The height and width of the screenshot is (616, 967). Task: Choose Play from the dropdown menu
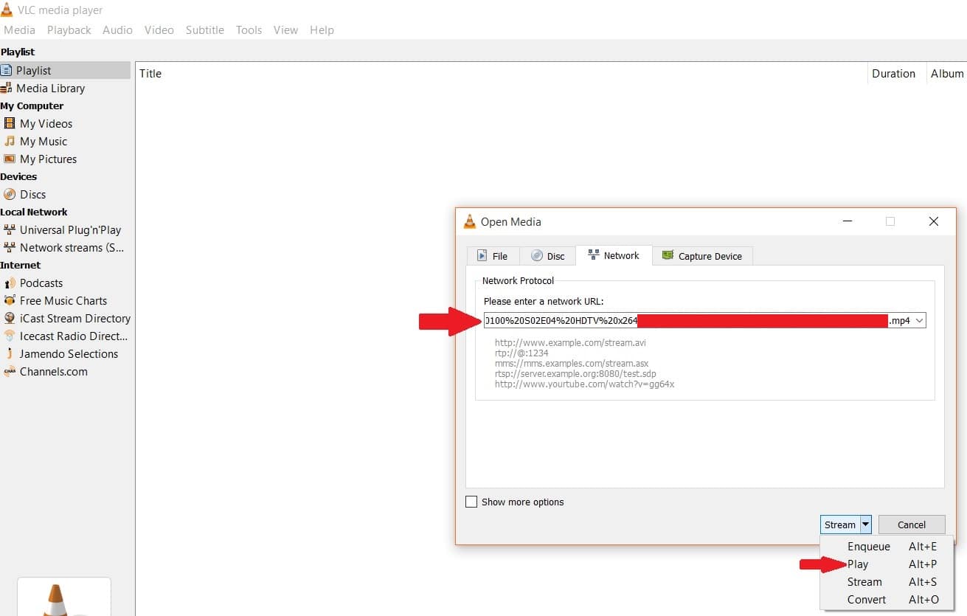(x=887, y=564)
